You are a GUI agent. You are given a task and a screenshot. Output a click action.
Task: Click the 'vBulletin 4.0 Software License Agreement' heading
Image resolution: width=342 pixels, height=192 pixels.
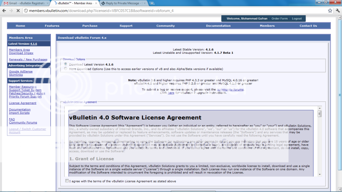click(x=135, y=118)
